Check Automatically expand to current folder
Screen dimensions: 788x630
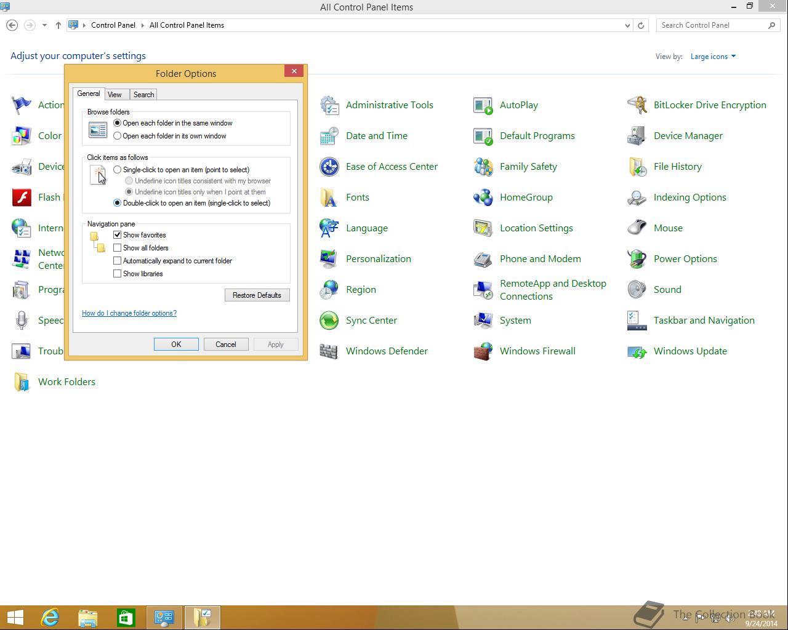click(x=117, y=261)
